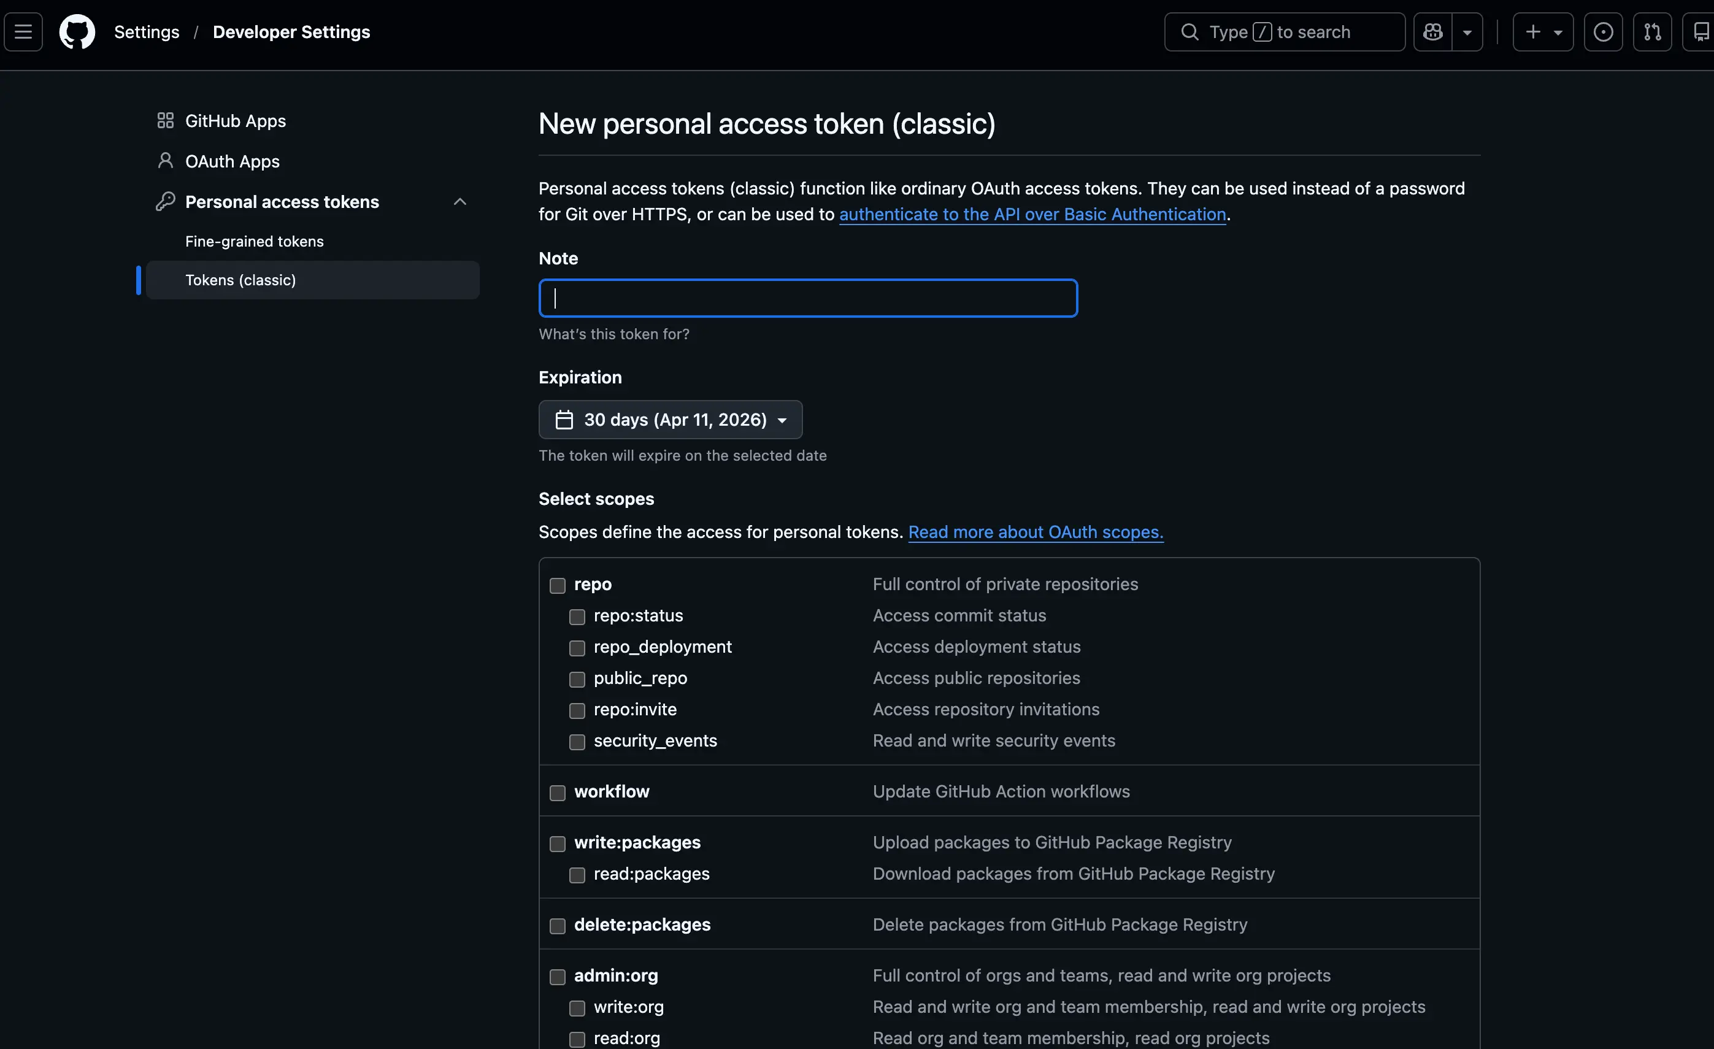Click the 'Select scopes' heading
This screenshot has height=1049, width=1714.
point(596,499)
